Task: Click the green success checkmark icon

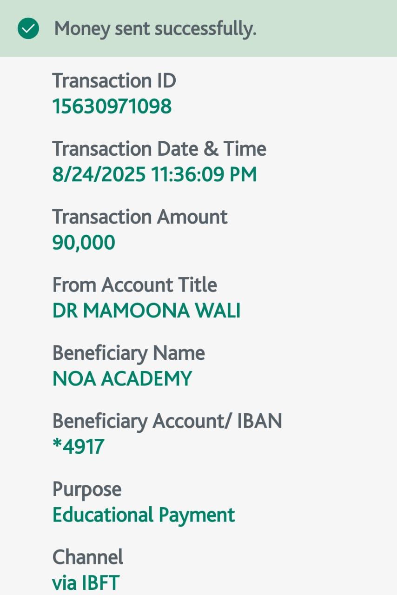Action: (x=28, y=29)
